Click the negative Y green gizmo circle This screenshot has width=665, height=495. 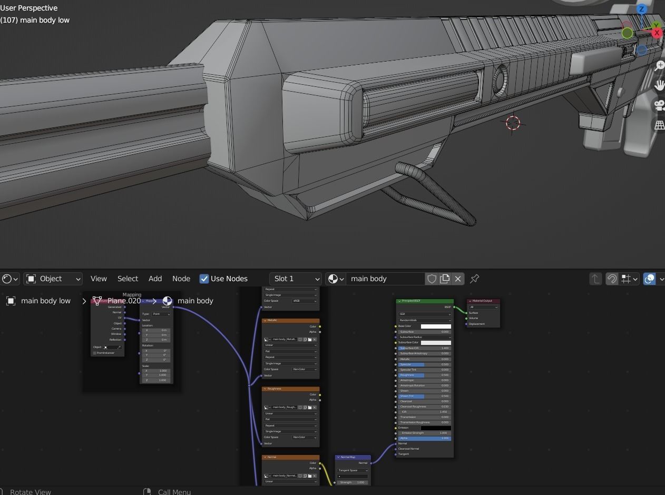(x=627, y=33)
